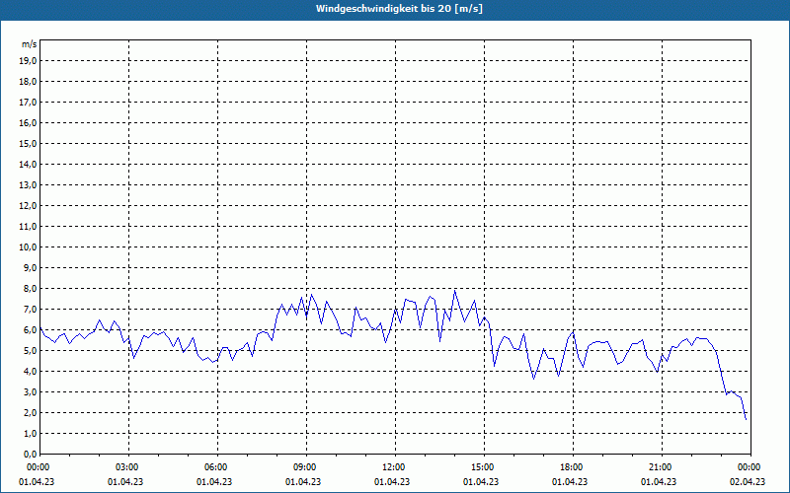This screenshot has width=790, height=493.
Task: Pick the '4,0' y-axis value
Action: coord(29,372)
